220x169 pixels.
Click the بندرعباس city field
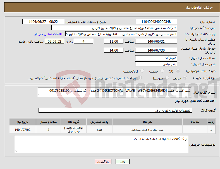[156, 64]
